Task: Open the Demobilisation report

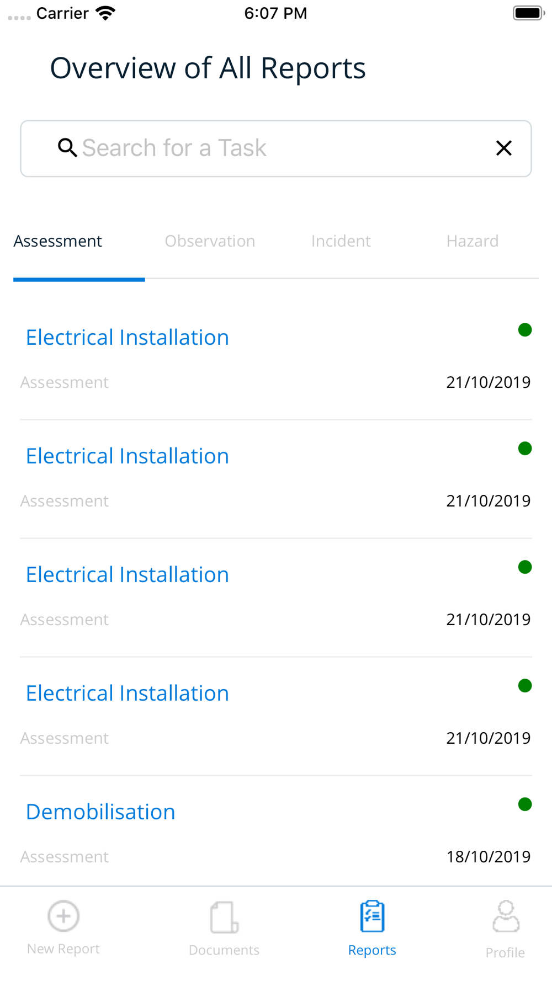Action: point(100,812)
